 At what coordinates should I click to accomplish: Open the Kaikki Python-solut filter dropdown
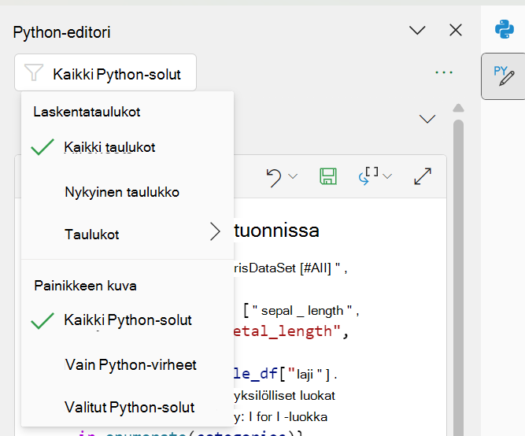[x=105, y=72]
